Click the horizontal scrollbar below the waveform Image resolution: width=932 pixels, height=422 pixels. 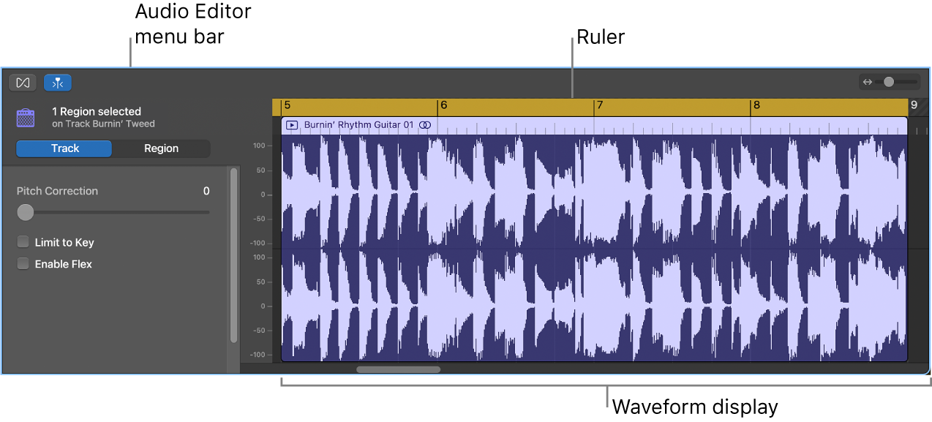(x=398, y=369)
